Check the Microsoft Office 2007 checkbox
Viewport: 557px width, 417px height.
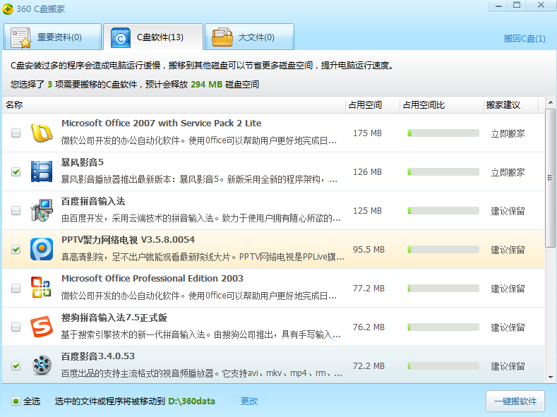16,133
